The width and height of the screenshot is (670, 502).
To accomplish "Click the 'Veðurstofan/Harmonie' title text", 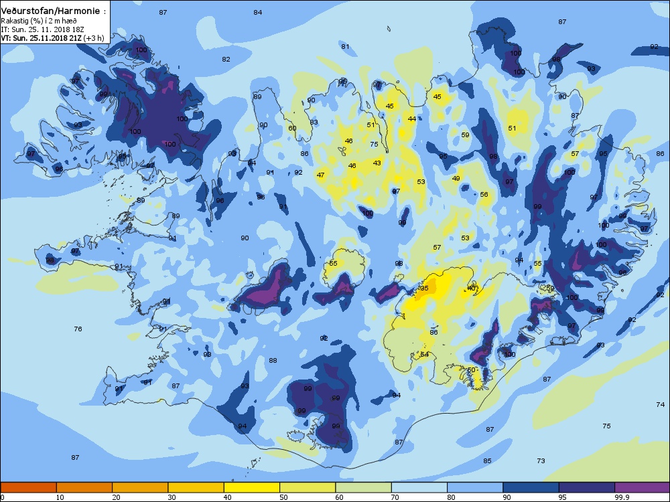I will tap(51, 11).
